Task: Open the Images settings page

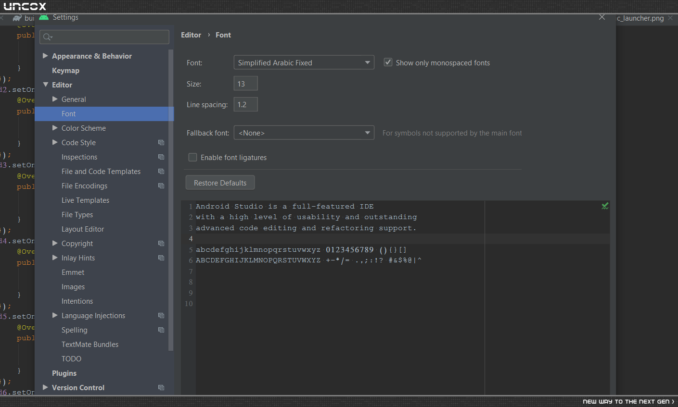Action: click(x=73, y=287)
